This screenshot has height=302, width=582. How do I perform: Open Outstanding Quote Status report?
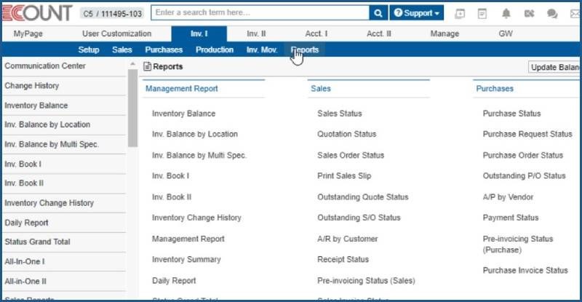(362, 197)
